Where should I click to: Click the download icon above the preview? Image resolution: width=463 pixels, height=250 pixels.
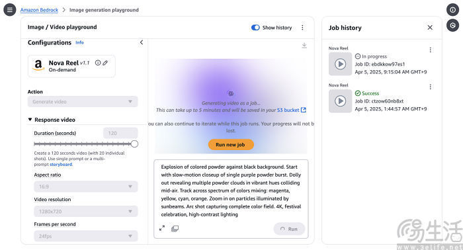[304, 46]
